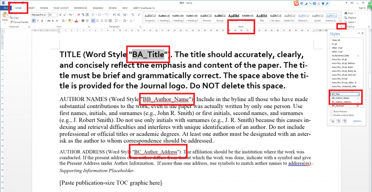Open the Text Effects tool
Viewport: 372px width, 192px height.
click(63, 20)
